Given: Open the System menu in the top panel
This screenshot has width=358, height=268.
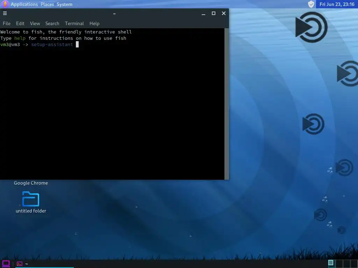Looking at the screenshot, I should click(x=64, y=4).
